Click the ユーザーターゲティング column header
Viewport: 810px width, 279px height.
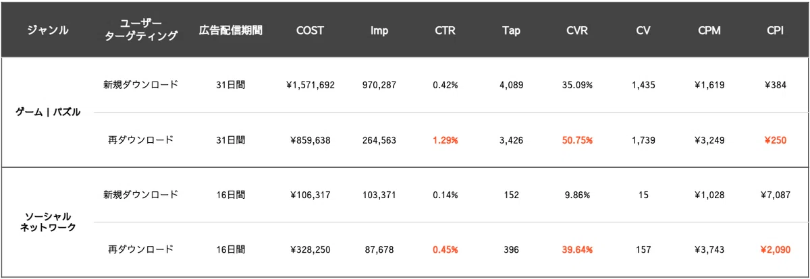tap(142, 30)
